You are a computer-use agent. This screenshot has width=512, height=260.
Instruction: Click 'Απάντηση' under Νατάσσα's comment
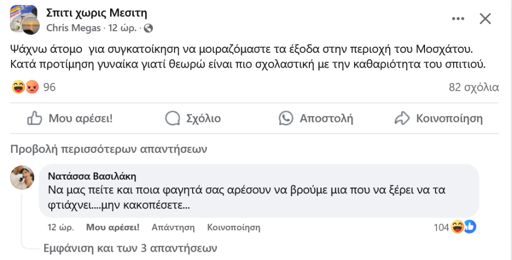pos(173,227)
